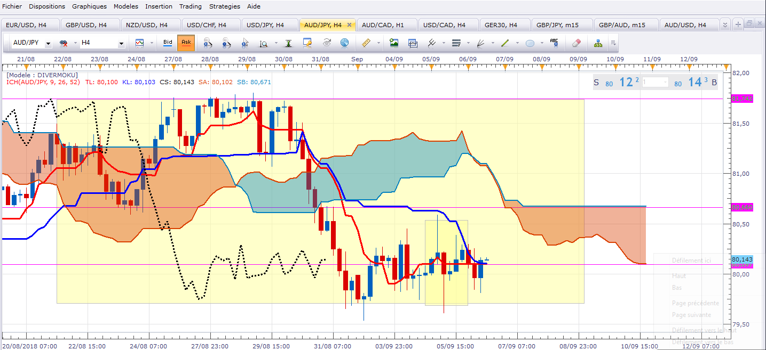
Task: Click the blue radar globe icon
Action: tap(344, 43)
